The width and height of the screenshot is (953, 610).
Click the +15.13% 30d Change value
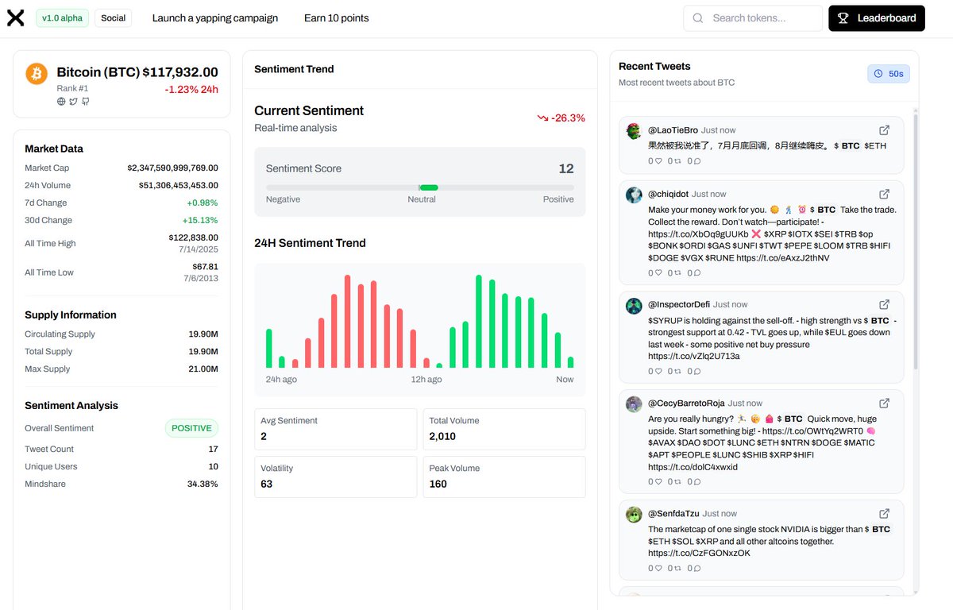tap(200, 220)
